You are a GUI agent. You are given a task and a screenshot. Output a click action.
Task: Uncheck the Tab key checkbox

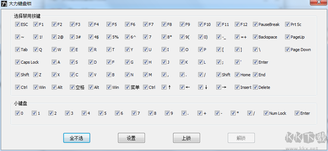17,50
